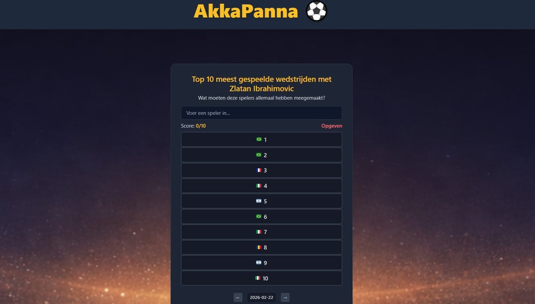Click the Brazil flag in row 6
535x304 pixels.
tap(259, 216)
